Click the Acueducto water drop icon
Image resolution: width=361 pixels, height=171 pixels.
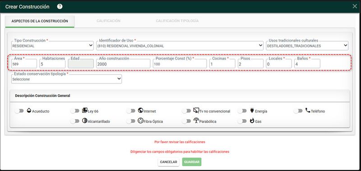(x=29, y=110)
